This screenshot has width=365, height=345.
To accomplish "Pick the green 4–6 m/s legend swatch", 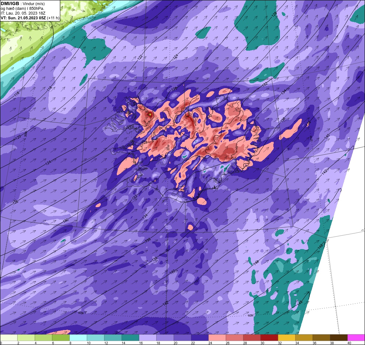I will [x=43, y=338].
